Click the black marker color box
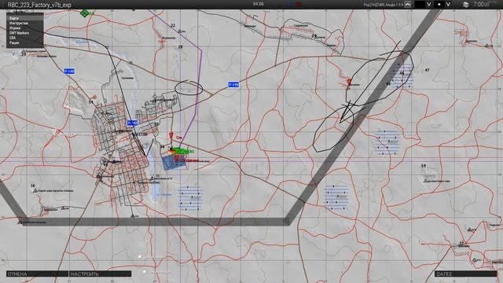Screen dimensions: 503x283 [420, 5]
